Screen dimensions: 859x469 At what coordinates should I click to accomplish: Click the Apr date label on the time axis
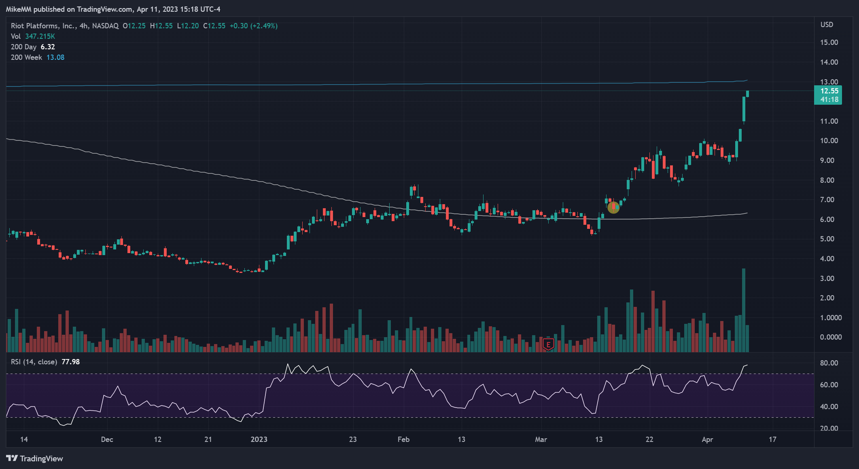(x=707, y=439)
